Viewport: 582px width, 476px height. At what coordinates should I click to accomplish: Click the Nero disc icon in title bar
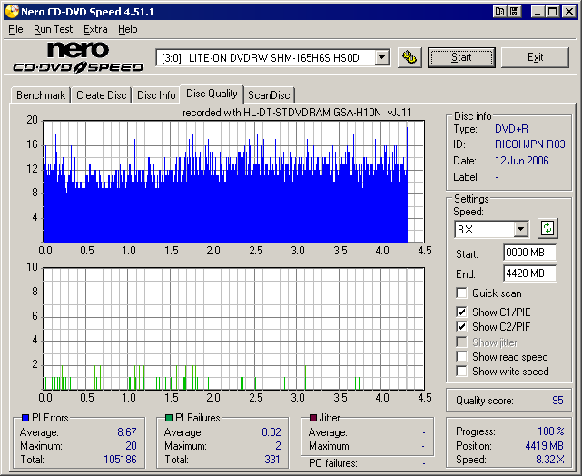(x=11, y=11)
